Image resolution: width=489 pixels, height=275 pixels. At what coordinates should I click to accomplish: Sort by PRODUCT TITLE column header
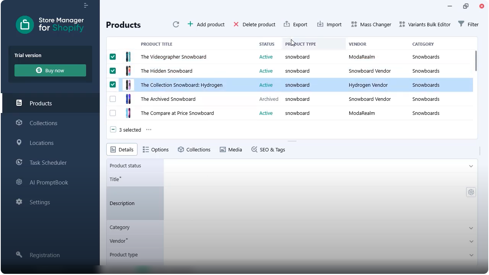[x=157, y=44]
